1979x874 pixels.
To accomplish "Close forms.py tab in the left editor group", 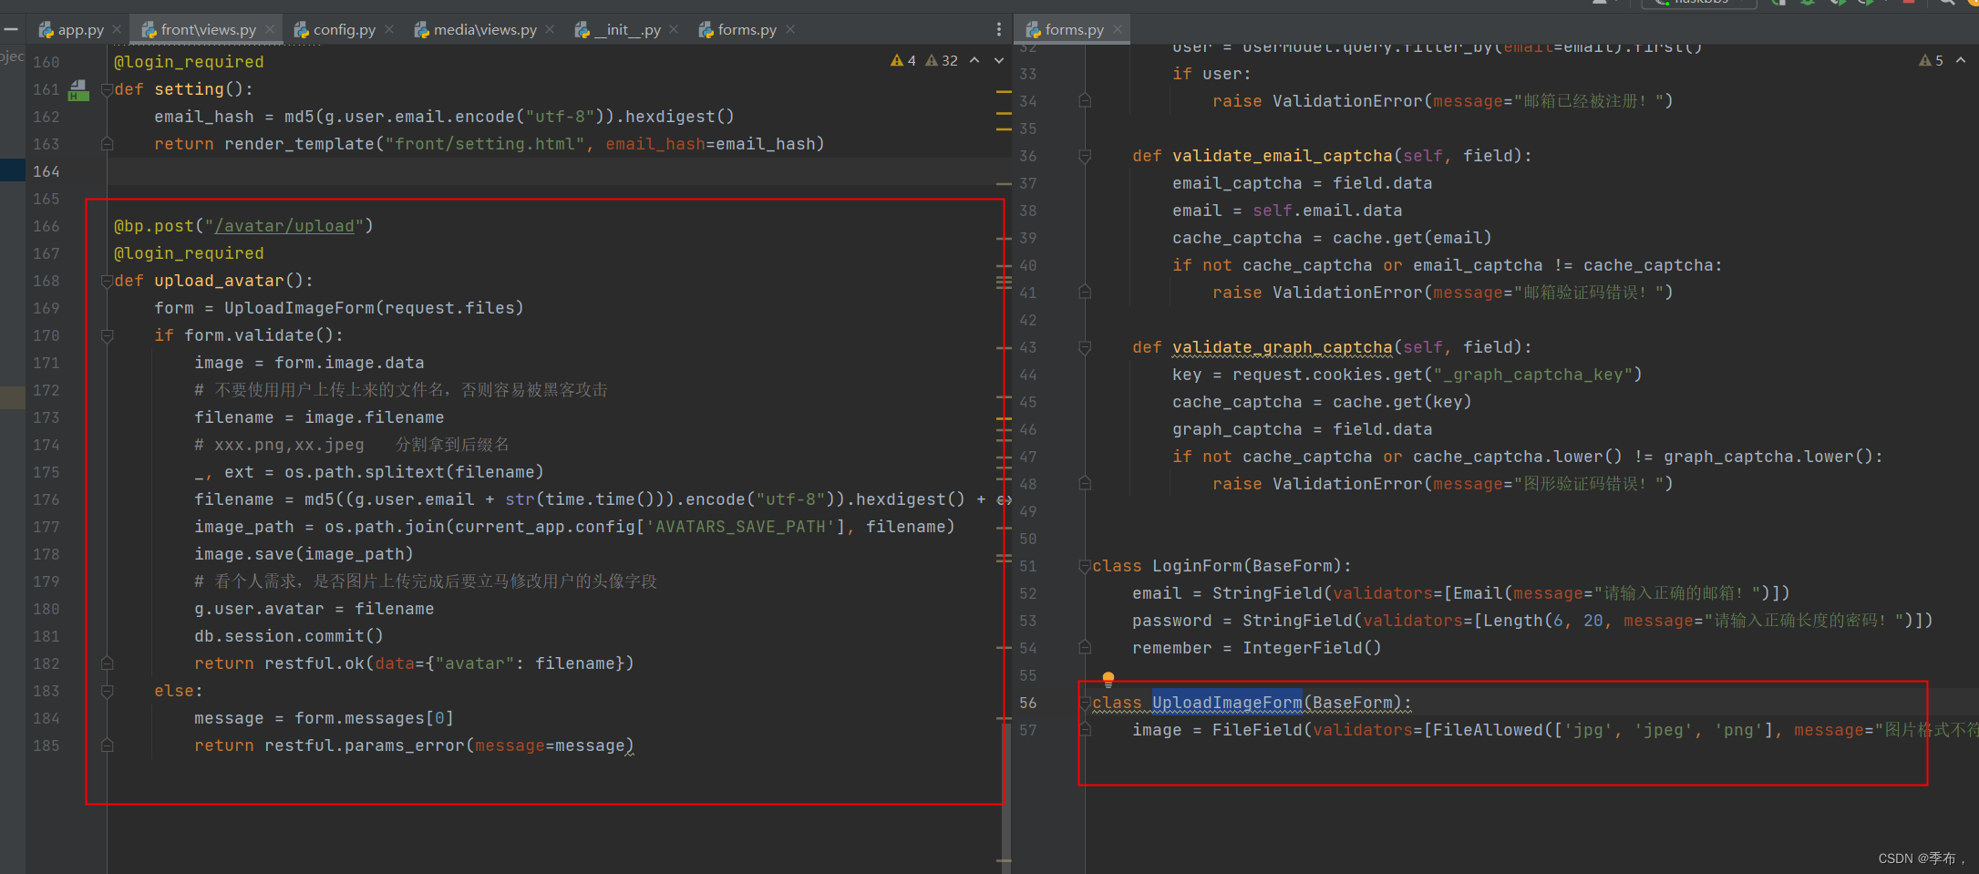I will click(790, 30).
